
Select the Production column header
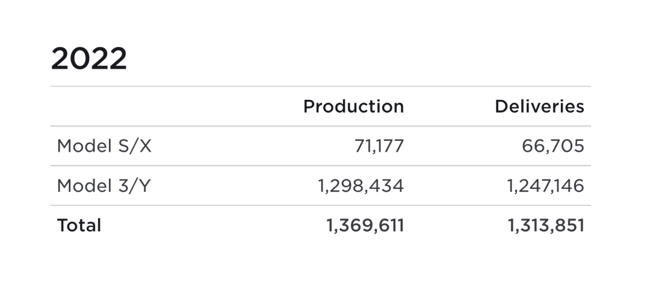click(354, 107)
